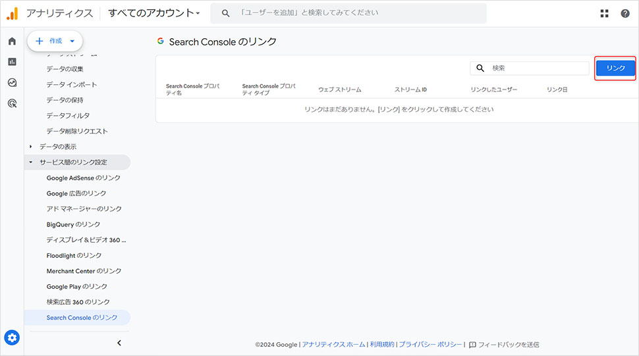This screenshot has width=639, height=356.
Task: Open データフィルタ page
Action: point(68,116)
